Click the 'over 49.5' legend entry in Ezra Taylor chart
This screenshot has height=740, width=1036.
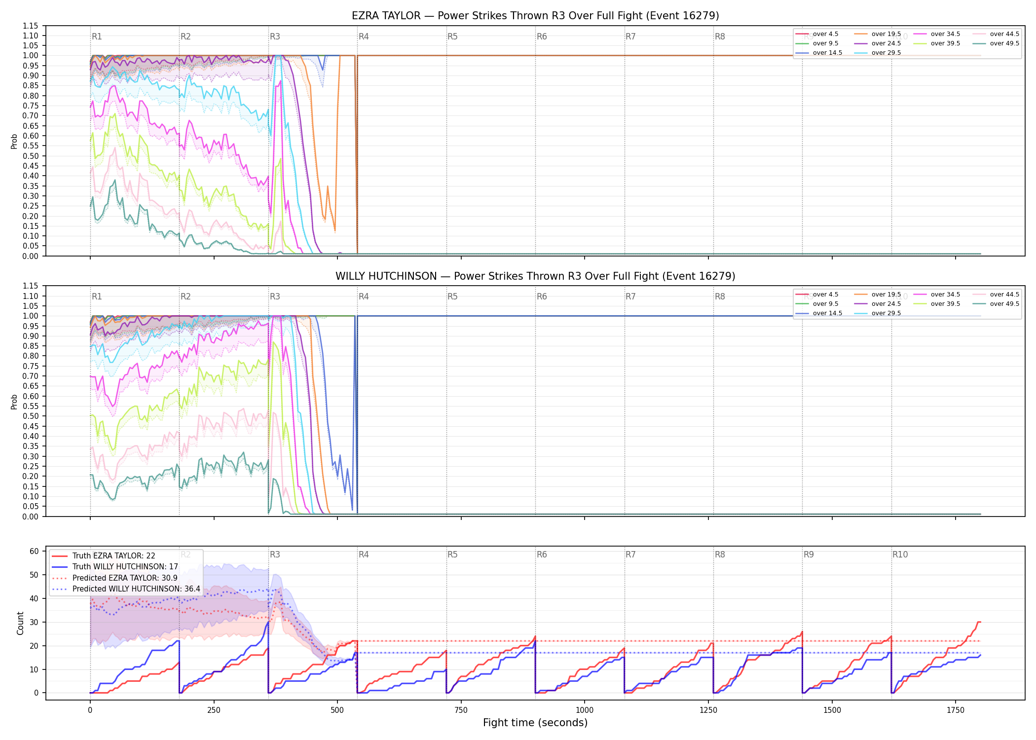(996, 43)
